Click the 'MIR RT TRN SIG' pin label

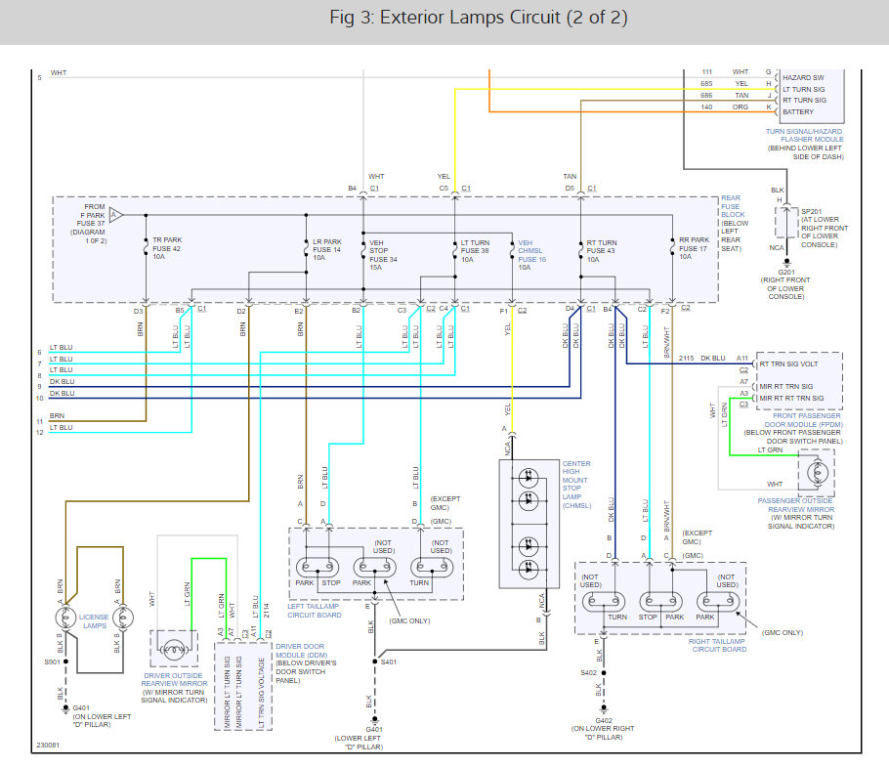[x=785, y=387]
